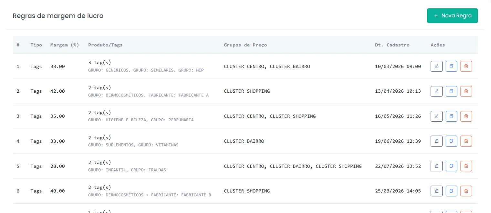Edit rule 5 for INFANTIL and FRALDAS

[436, 166]
